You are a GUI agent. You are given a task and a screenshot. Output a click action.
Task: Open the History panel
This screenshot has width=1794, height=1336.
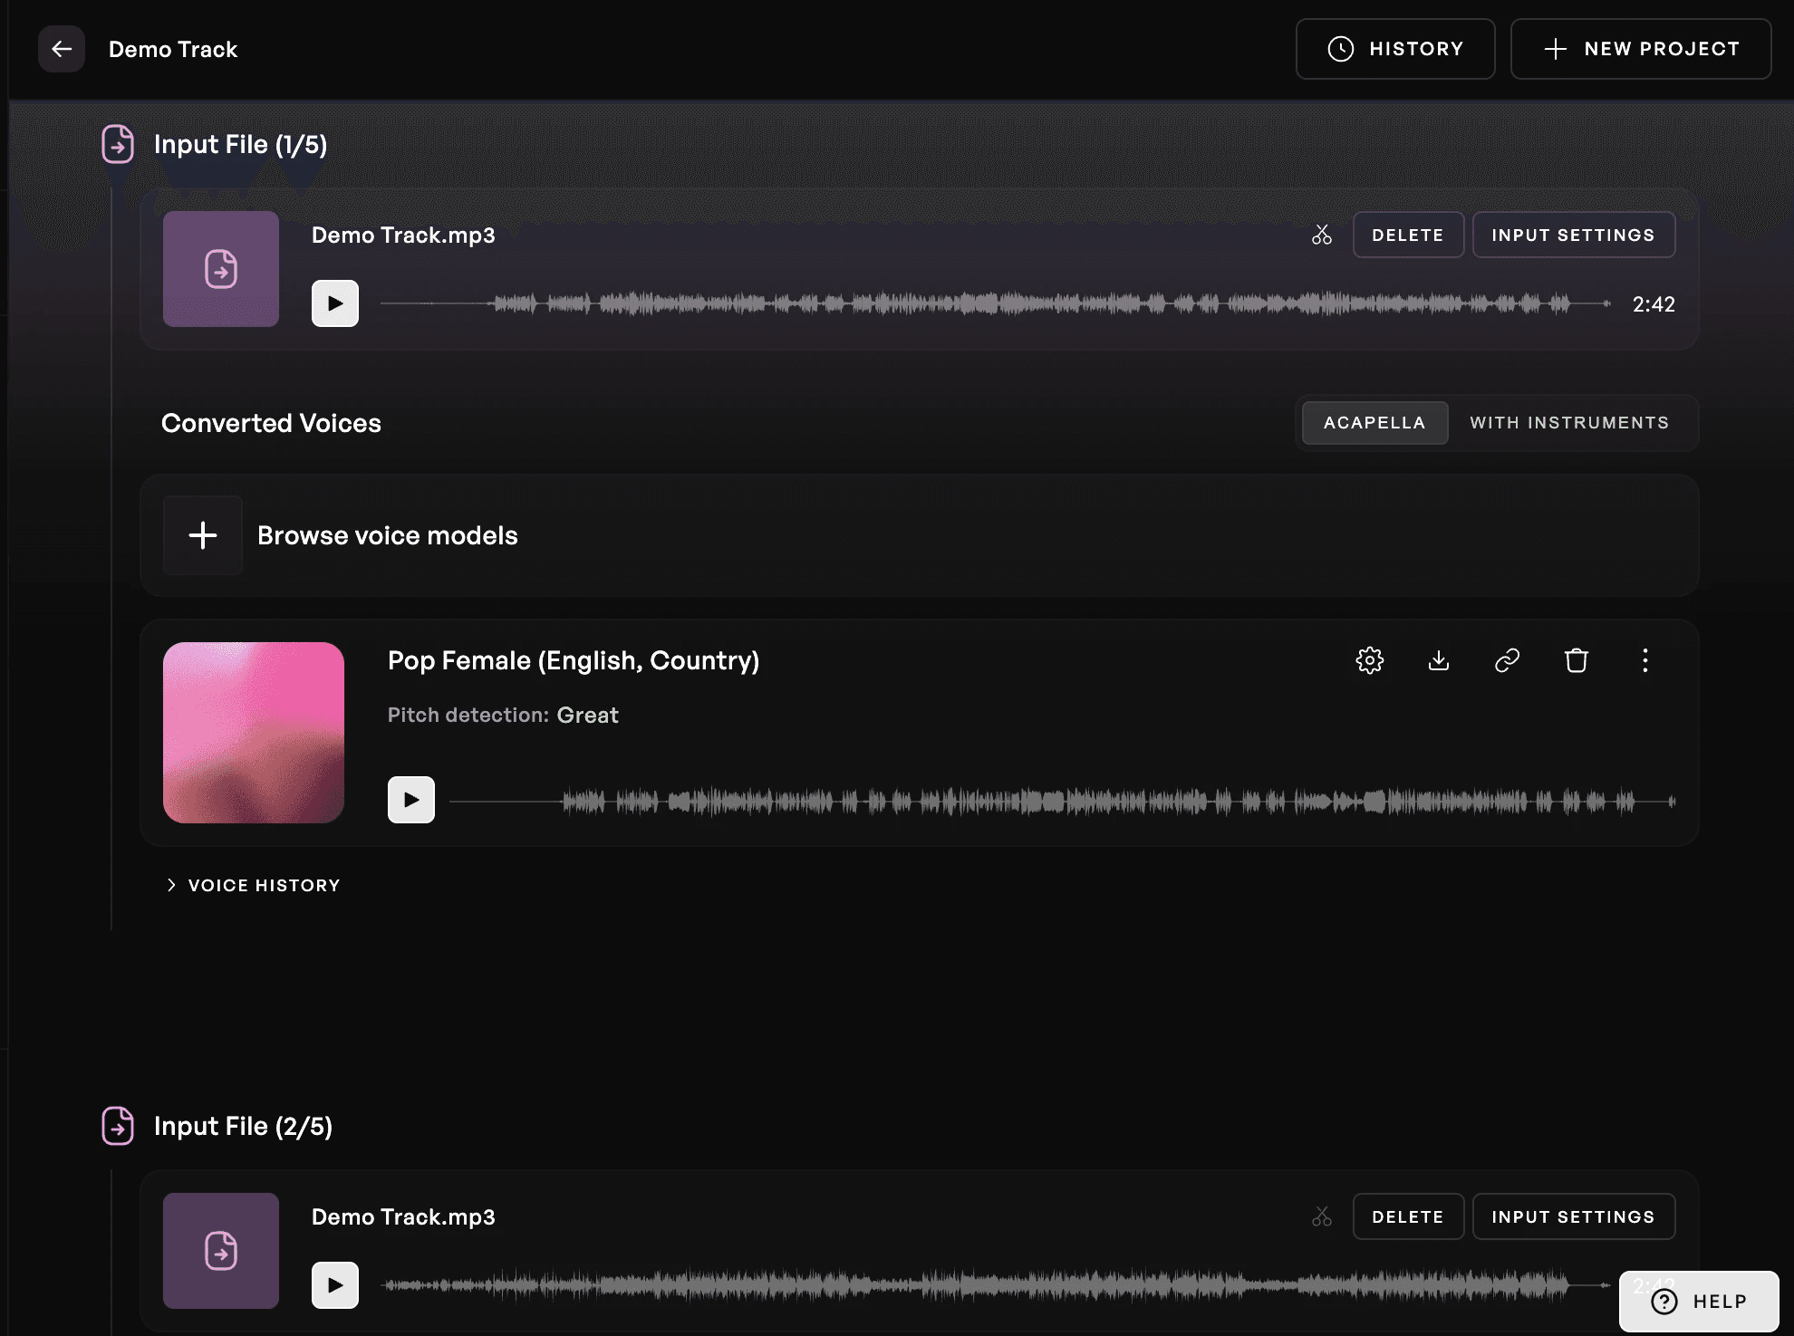coord(1395,49)
